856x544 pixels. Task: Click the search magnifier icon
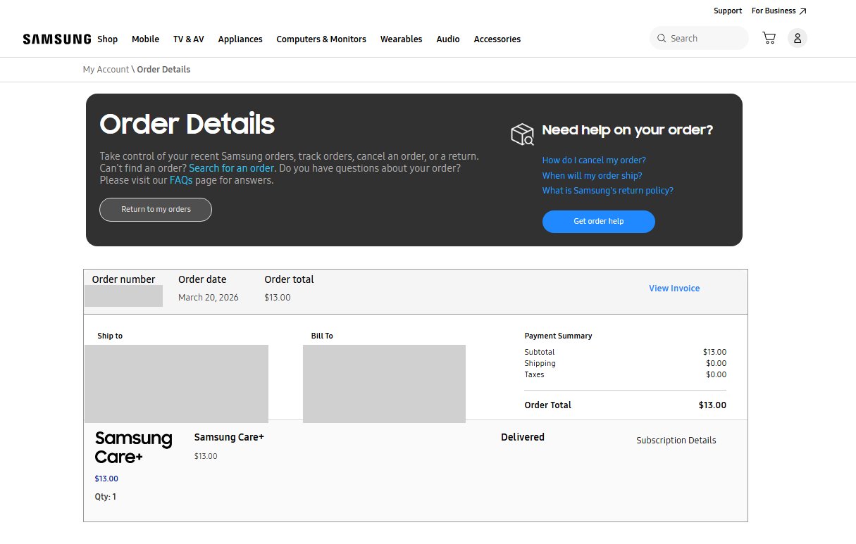click(662, 38)
